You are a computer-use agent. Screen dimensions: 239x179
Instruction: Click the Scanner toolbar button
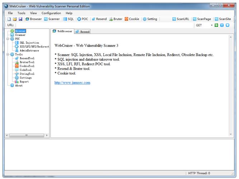52,19
